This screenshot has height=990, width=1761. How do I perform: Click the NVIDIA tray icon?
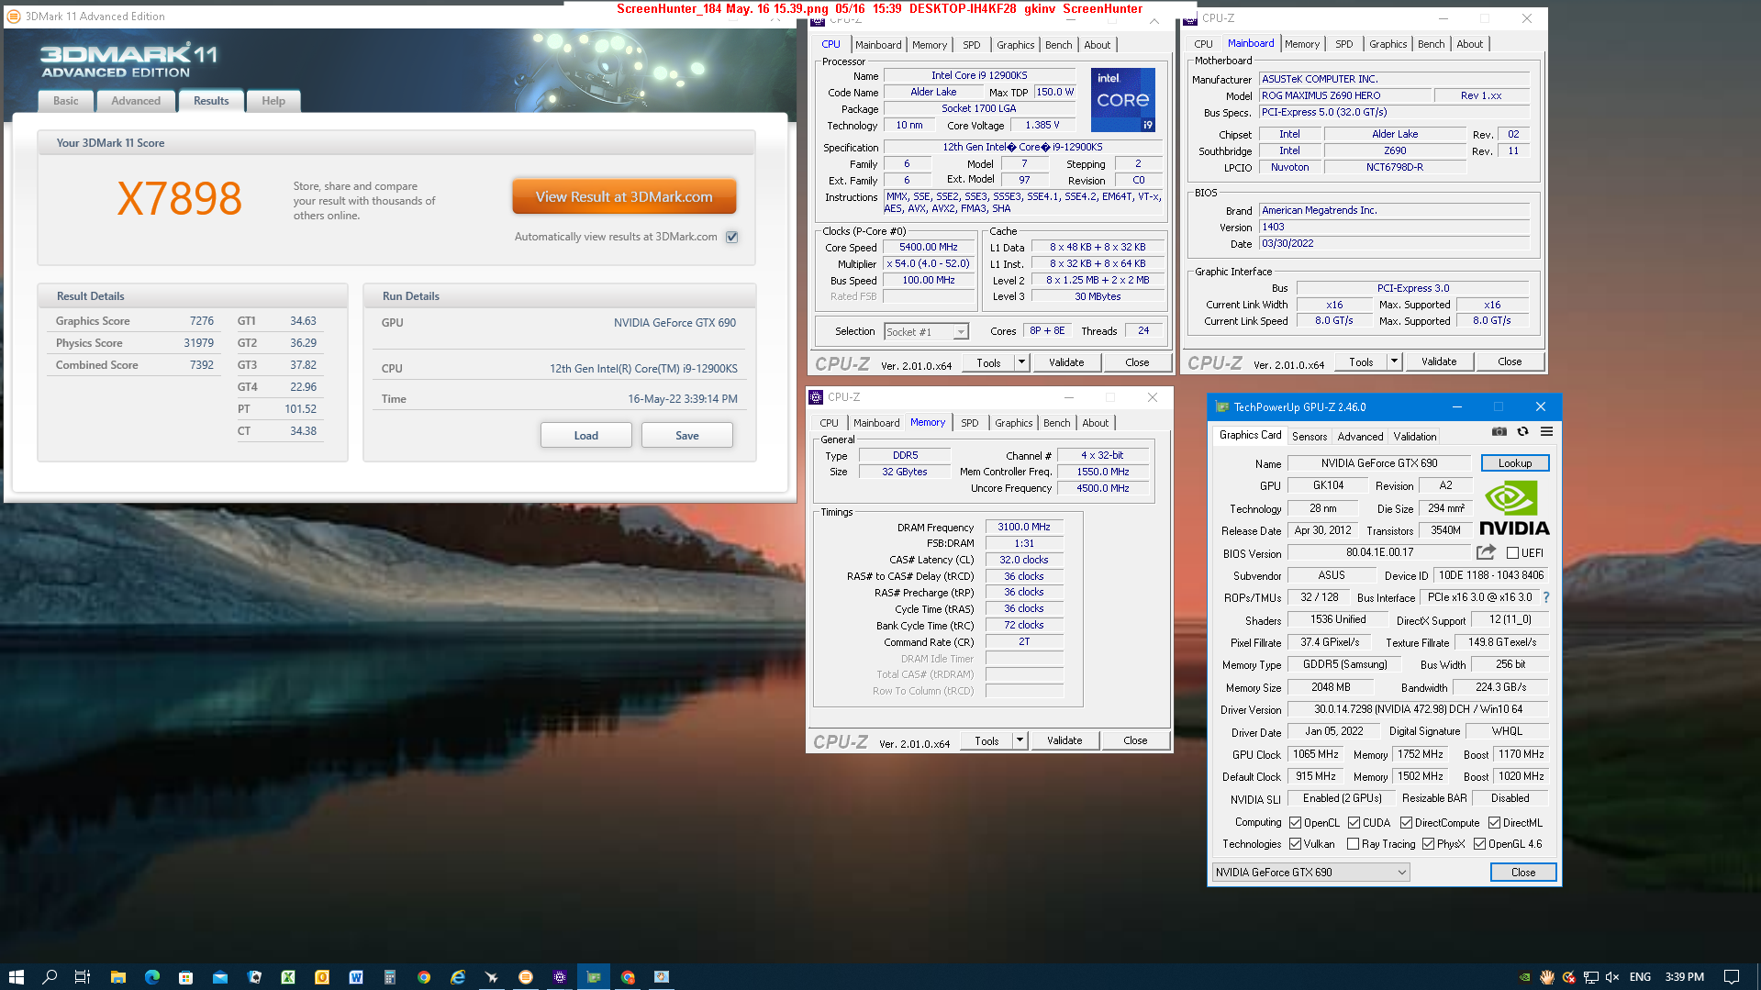(x=1525, y=977)
